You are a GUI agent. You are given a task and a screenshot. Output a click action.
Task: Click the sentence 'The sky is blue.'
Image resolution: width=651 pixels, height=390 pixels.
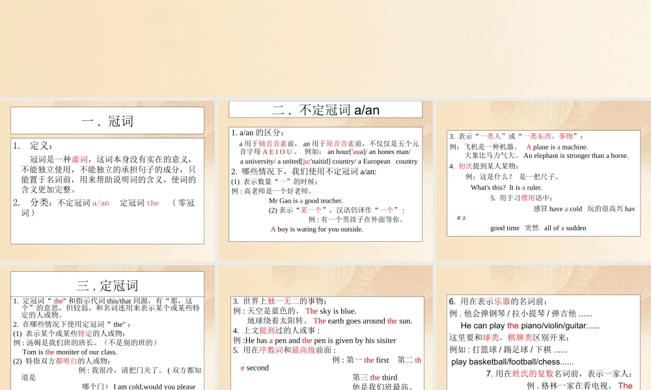click(331, 311)
